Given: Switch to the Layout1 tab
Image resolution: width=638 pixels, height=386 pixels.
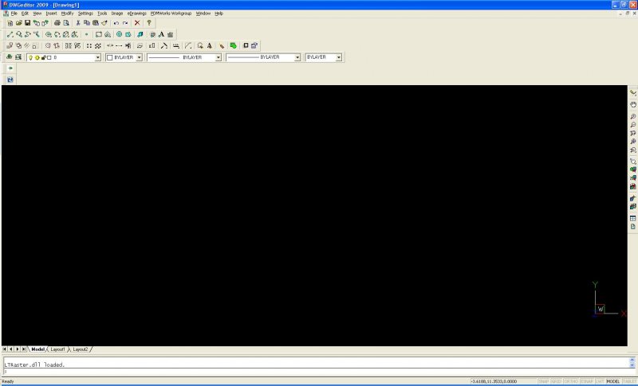Looking at the screenshot, I should tap(57, 349).
